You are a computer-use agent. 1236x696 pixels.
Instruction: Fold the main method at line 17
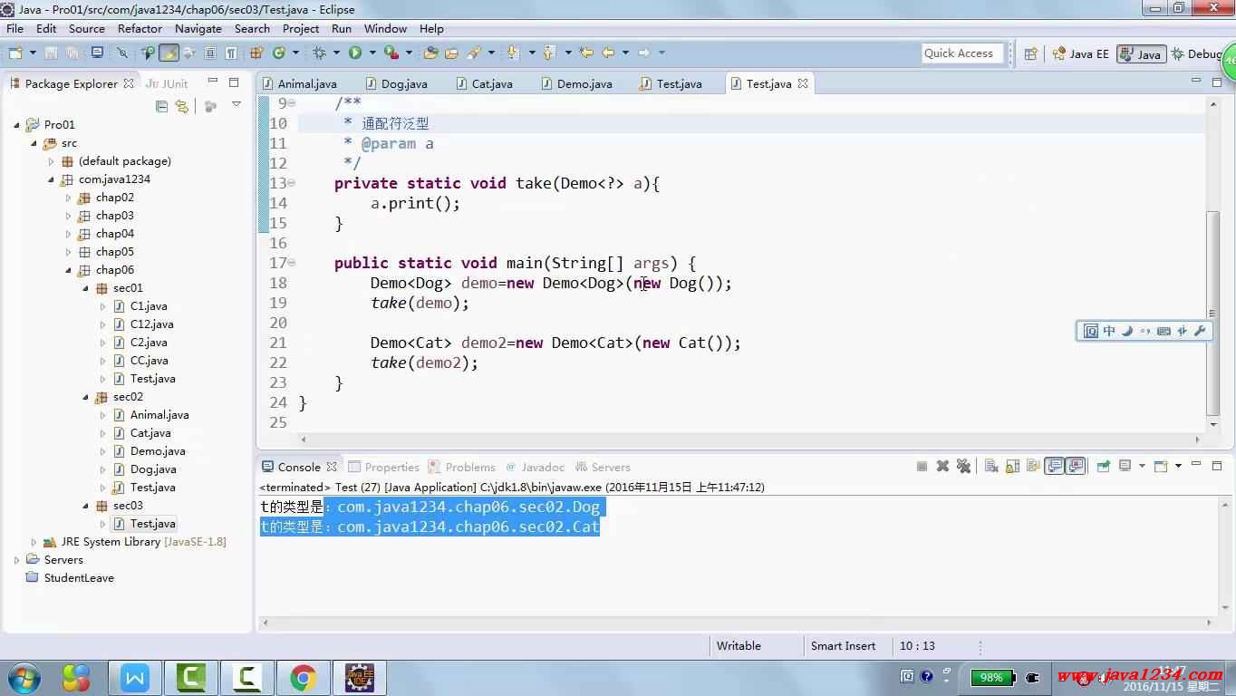coord(291,263)
